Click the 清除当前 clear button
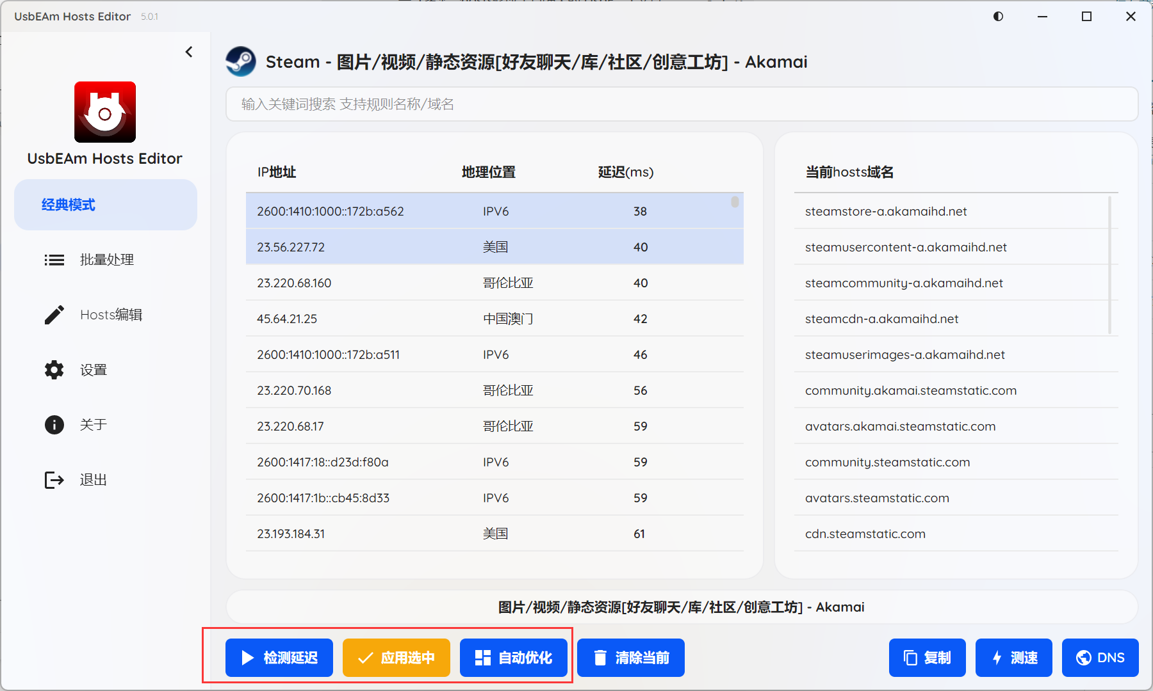 (630, 657)
